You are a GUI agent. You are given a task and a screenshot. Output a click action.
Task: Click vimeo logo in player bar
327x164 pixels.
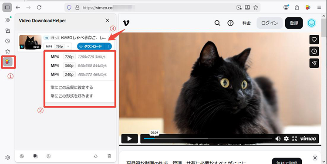point(308,138)
